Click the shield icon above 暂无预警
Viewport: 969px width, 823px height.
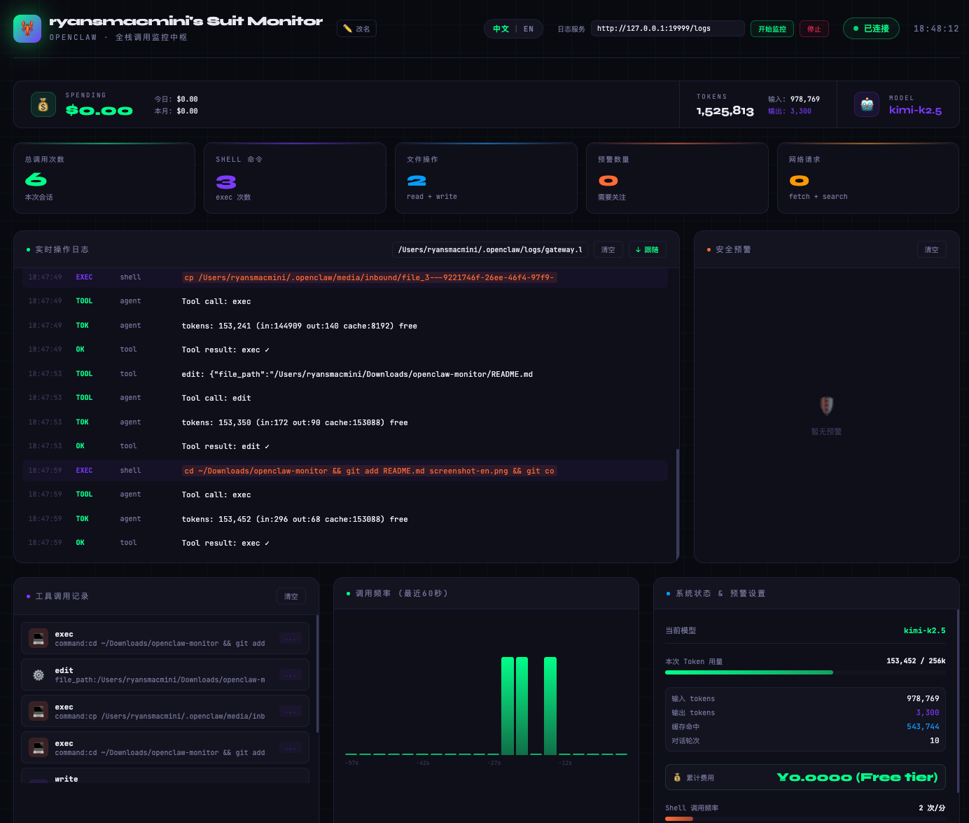click(826, 406)
